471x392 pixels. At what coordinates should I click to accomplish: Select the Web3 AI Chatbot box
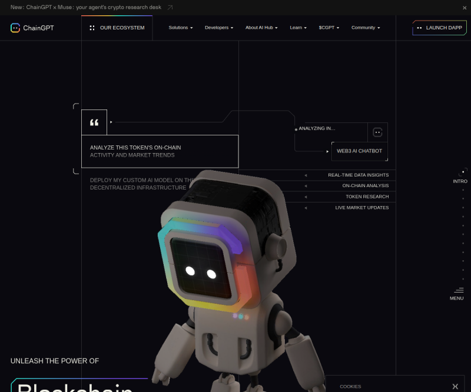[x=360, y=151]
